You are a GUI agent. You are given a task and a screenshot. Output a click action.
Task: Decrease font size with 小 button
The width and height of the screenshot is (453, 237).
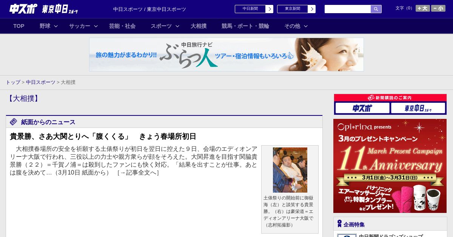tap(438, 8)
